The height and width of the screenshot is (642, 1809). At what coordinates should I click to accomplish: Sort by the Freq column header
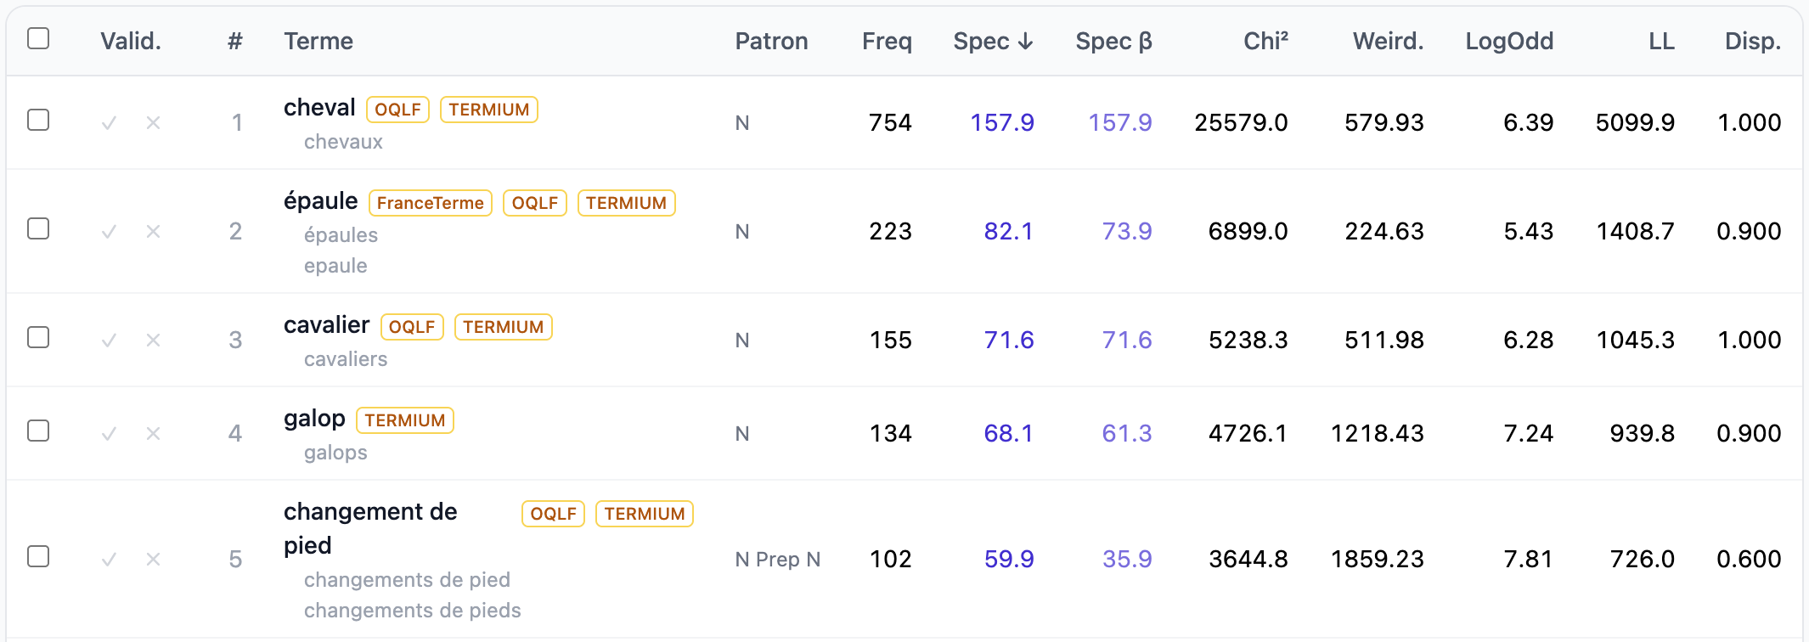point(887,42)
